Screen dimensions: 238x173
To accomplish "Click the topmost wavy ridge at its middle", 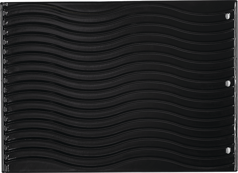I will (119, 13).
